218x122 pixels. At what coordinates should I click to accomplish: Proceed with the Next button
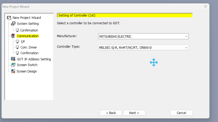(134, 113)
